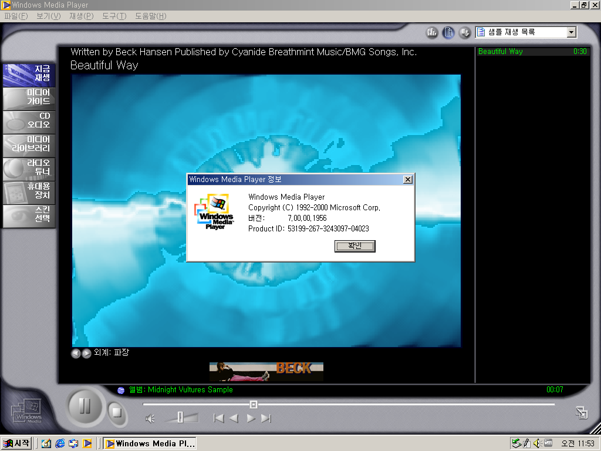The height and width of the screenshot is (451, 601).
Task: Mute the audio speaker icon
Action: 150,419
